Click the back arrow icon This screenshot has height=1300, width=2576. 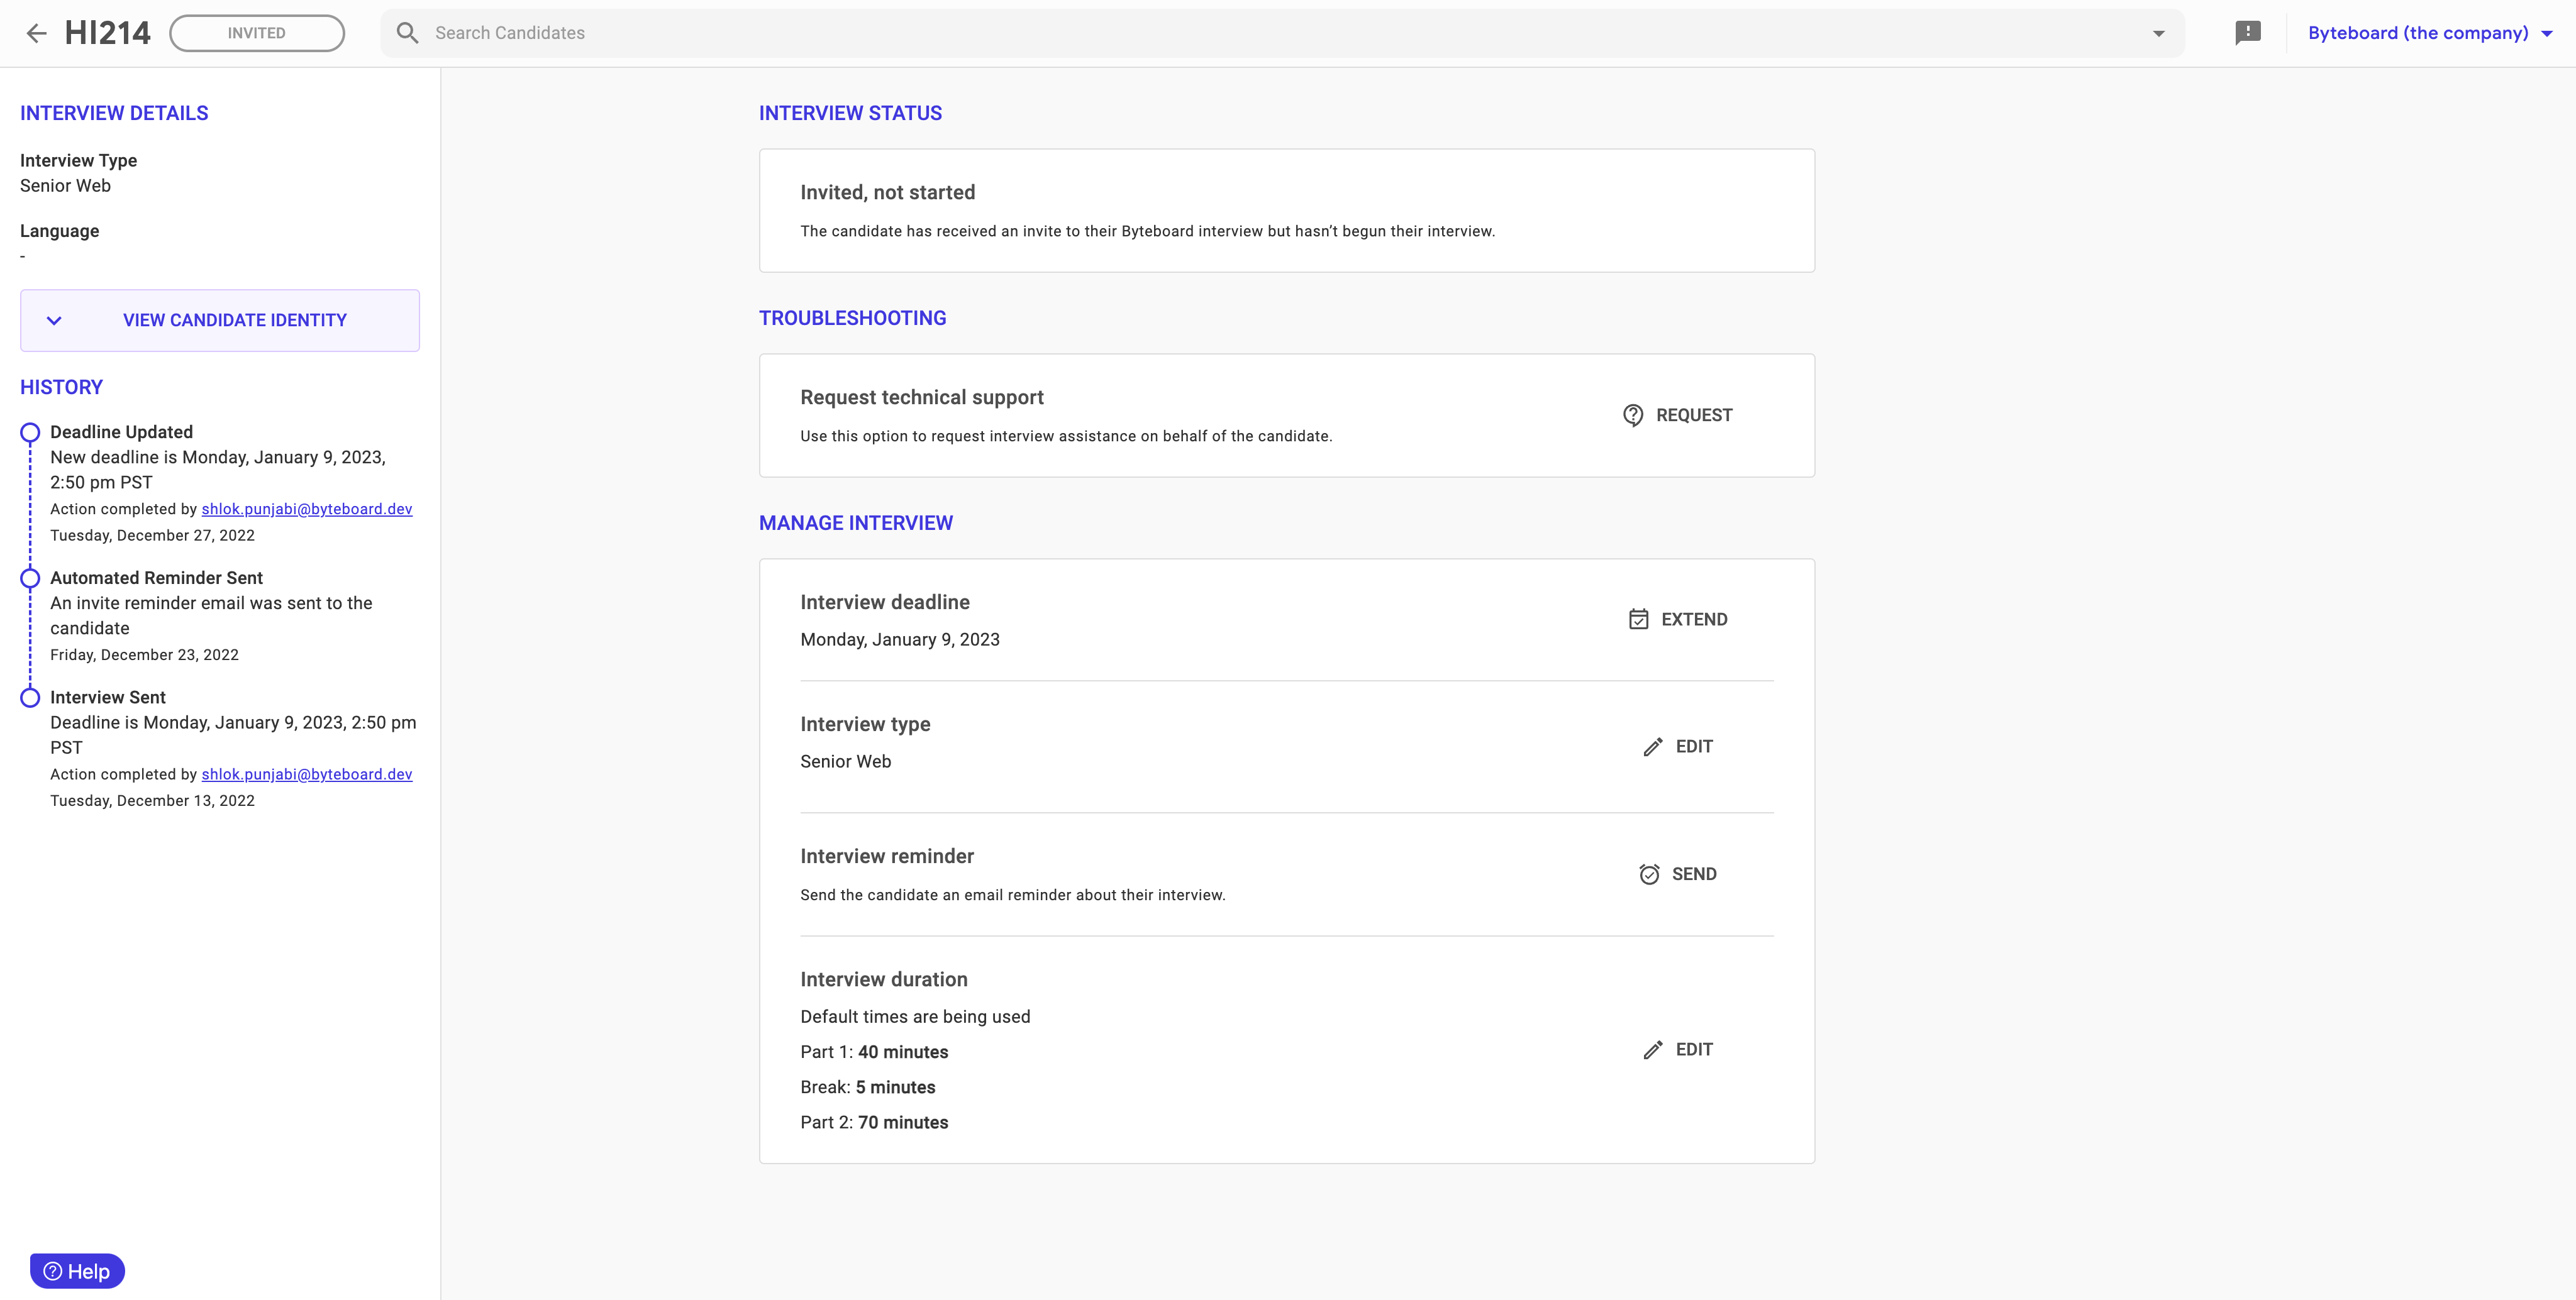click(x=36, y=33)
